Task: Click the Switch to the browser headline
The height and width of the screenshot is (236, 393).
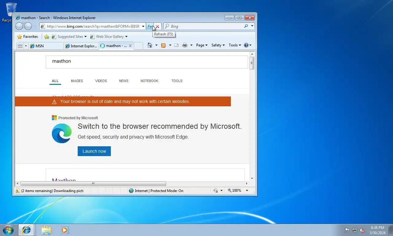Action: click(160, 126)
